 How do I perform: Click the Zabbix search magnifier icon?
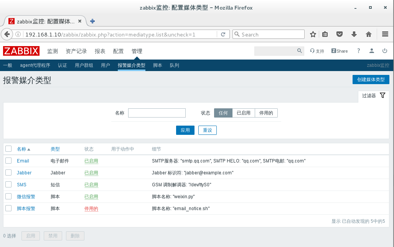click(299, 51)
